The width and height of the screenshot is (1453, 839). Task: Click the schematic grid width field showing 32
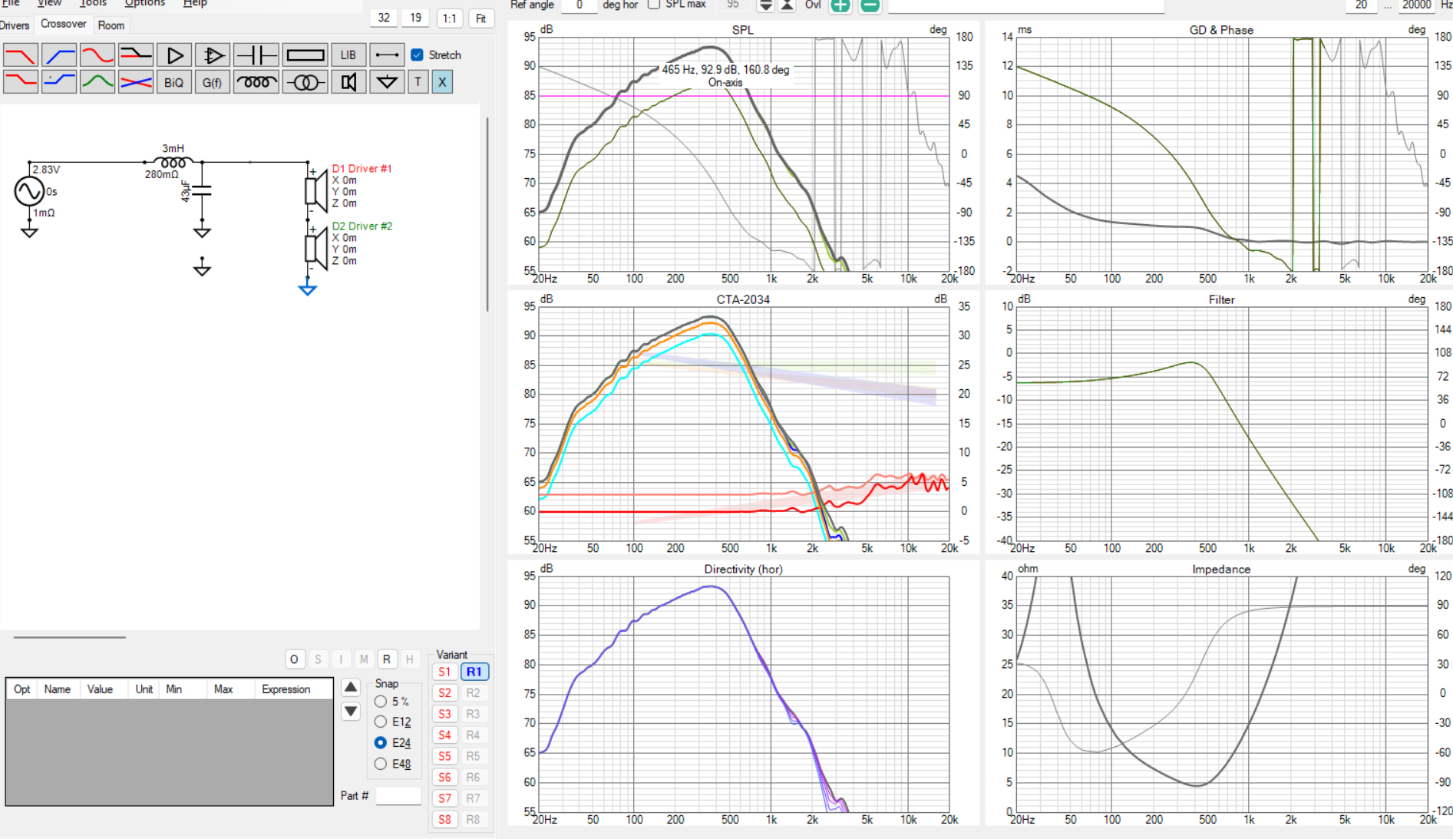coord(384,18)
